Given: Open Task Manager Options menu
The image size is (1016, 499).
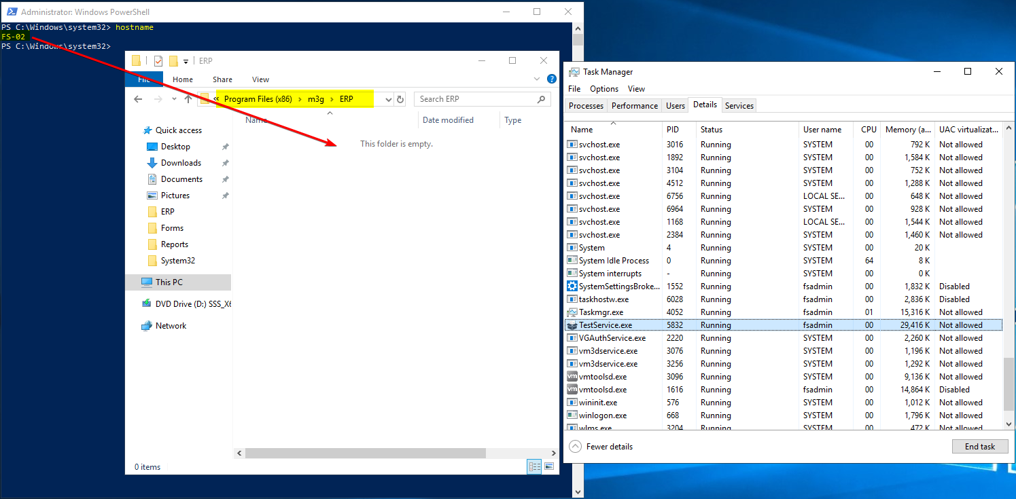Looking at the screenshot, I should [604, 89].
